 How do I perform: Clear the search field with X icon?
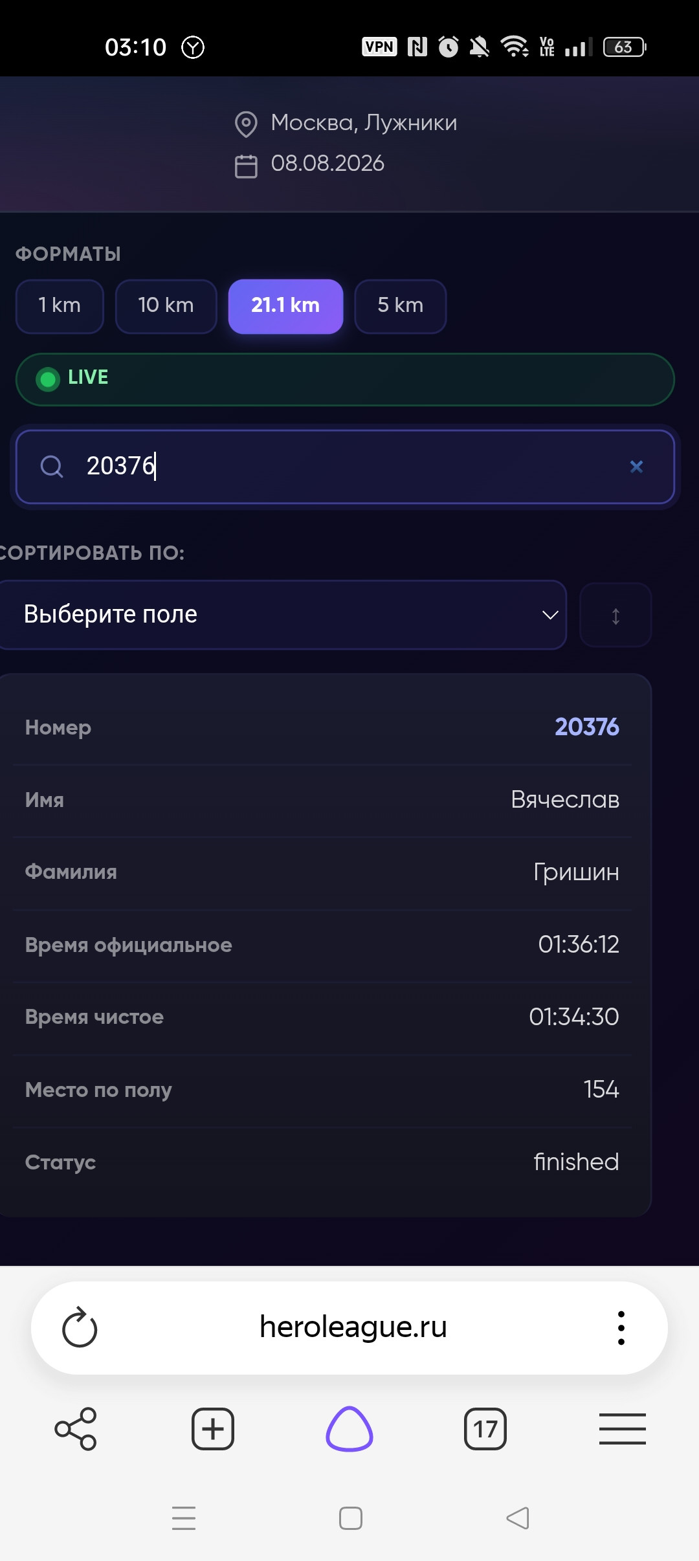[636, 467]
